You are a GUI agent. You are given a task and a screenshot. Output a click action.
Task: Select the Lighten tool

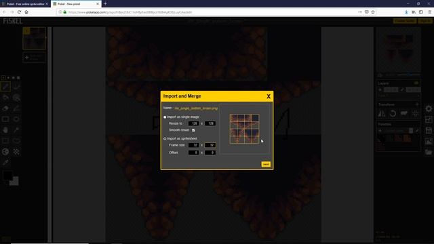(x=6, y=152)
